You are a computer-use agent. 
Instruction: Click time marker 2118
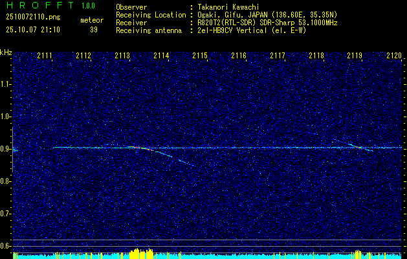coord(316,56)
